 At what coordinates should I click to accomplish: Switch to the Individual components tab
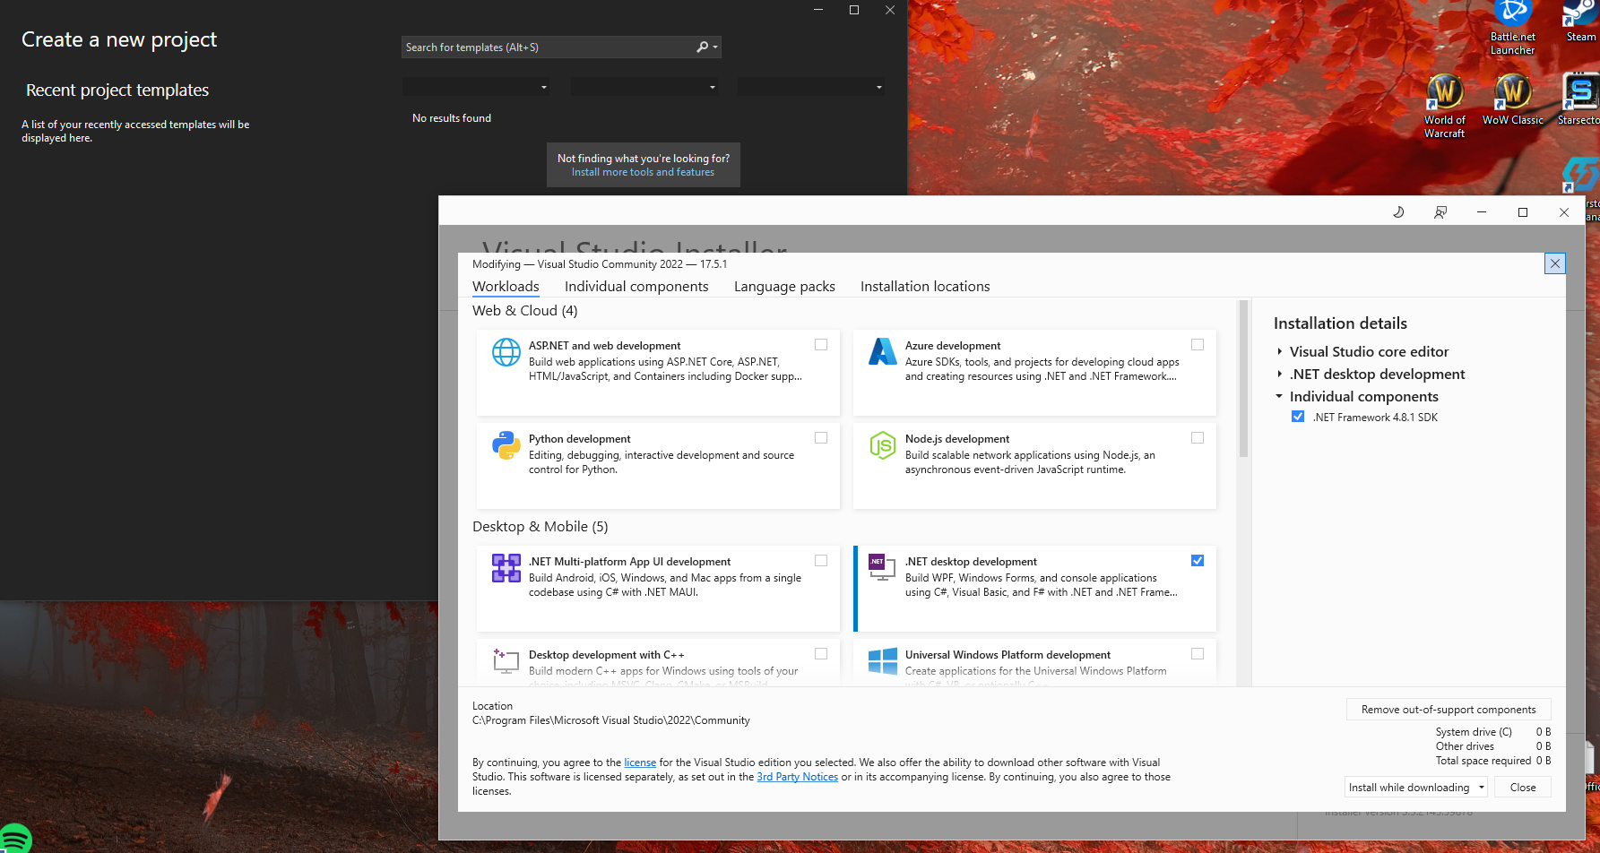636,287
